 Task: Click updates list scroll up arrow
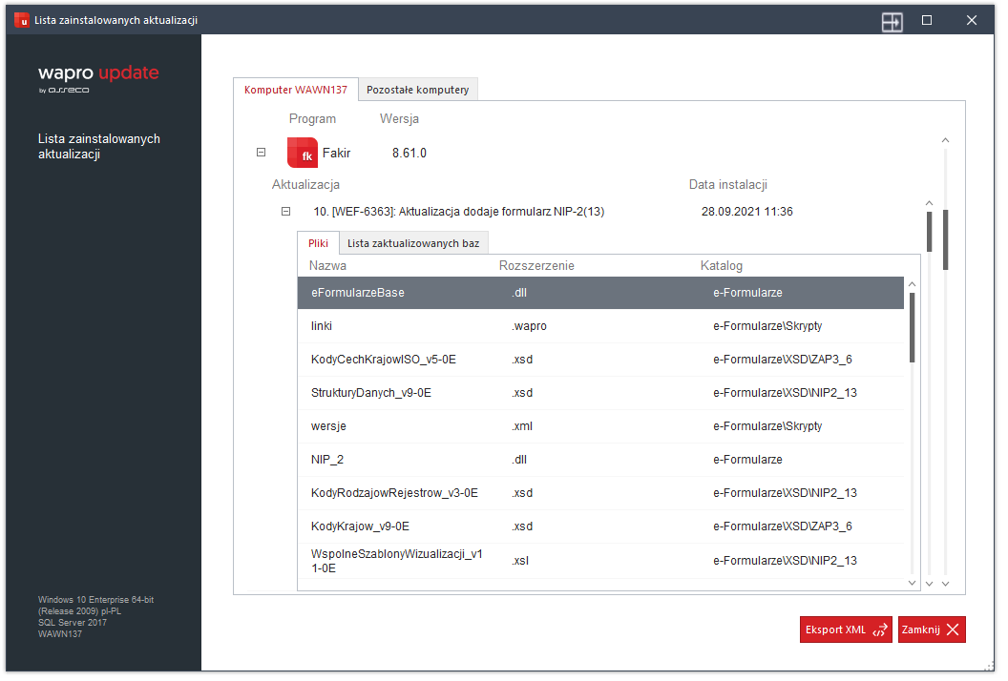pos(929,203)
